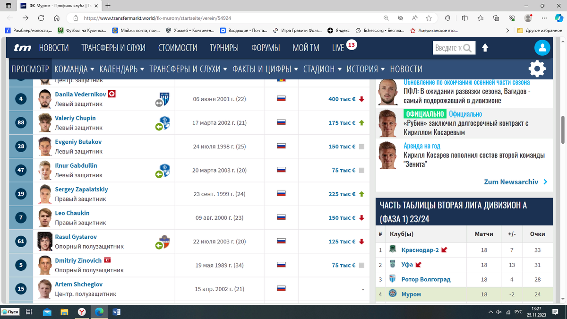Screen dimensions: 567x319
Task: Click the Russian flag beside Evgeniy Butakov
Action: [282, 147]
